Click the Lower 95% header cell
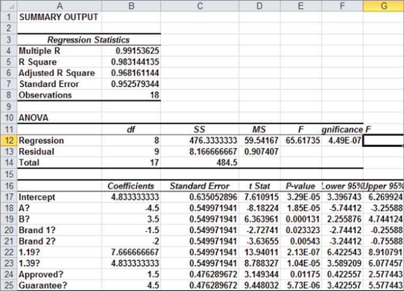This screenshot has width=404, height=291. click(342, 186)
